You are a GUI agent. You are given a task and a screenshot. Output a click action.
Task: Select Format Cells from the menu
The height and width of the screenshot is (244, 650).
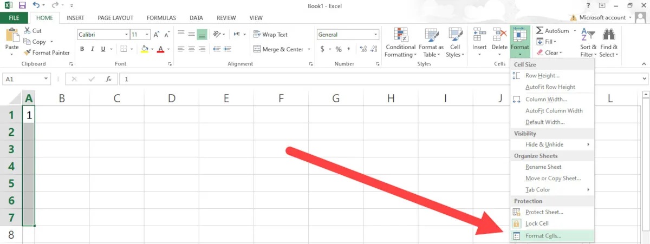(x=543, y=236)
